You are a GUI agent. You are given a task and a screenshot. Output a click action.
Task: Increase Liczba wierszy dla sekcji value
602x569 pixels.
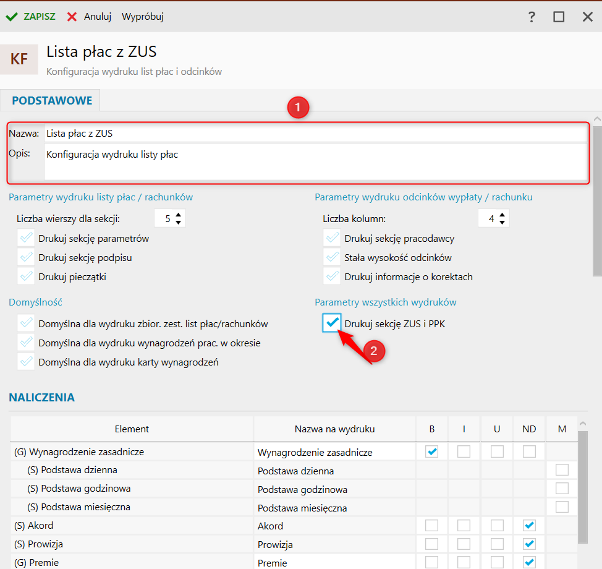coord(178,215)
